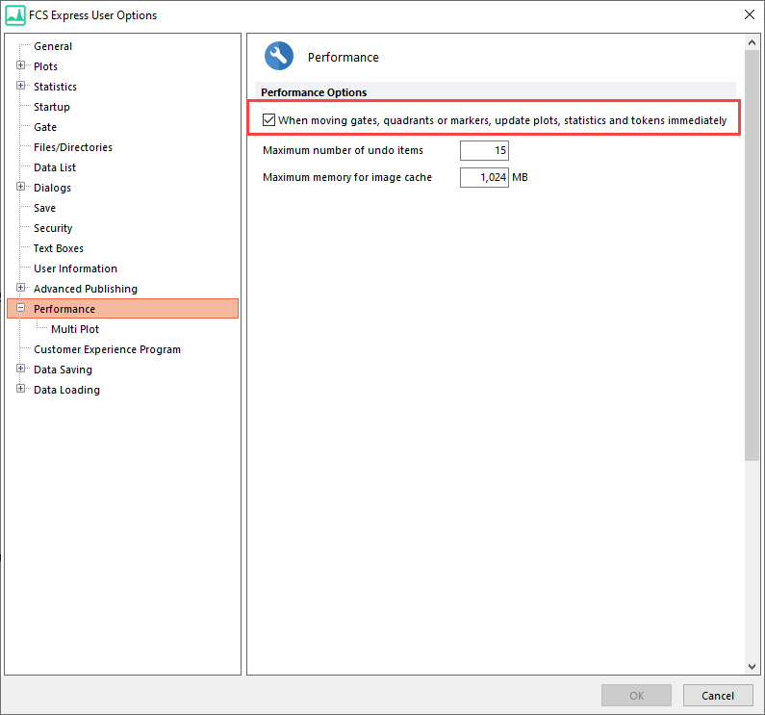Select Data Saving in the tree
765x715 pixels.
tap(63, 370)
